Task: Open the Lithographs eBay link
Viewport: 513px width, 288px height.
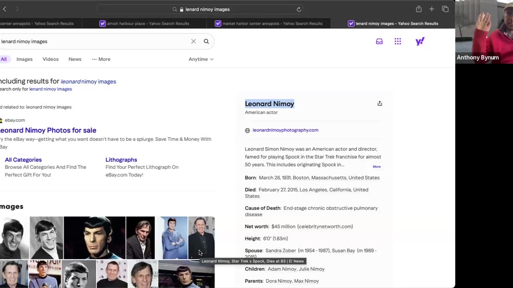Action: 121,160
